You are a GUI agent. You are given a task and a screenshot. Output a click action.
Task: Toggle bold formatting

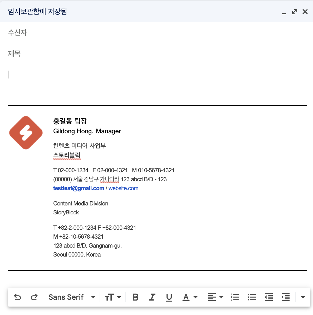coord(135,297)
